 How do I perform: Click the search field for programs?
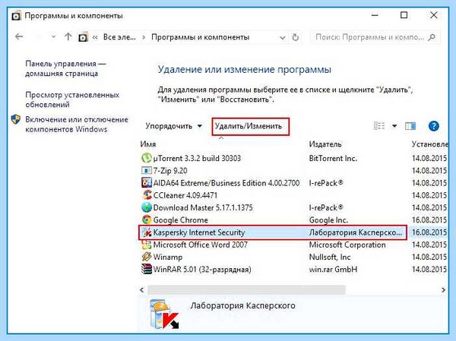point(375,37)
